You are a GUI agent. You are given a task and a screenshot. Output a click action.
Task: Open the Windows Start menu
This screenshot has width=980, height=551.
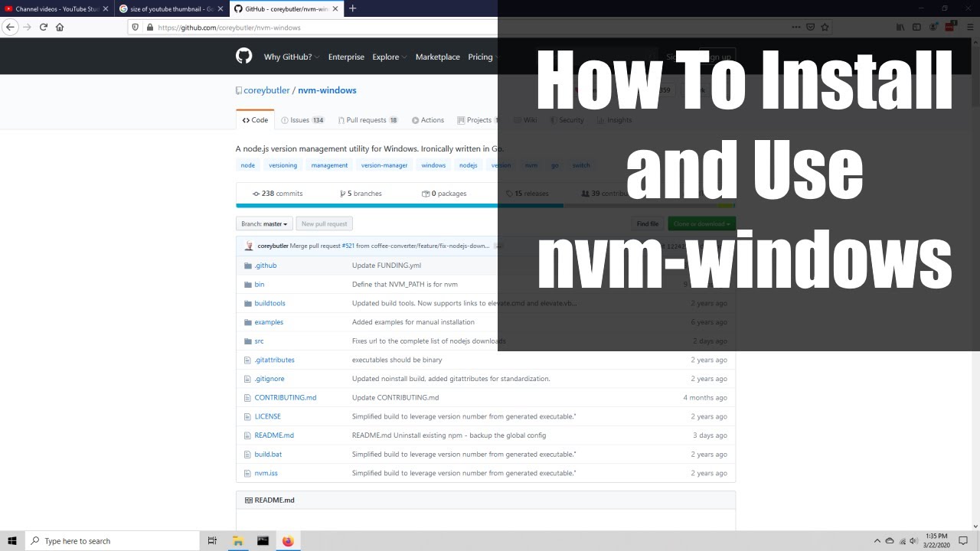[x=12, y=541]
